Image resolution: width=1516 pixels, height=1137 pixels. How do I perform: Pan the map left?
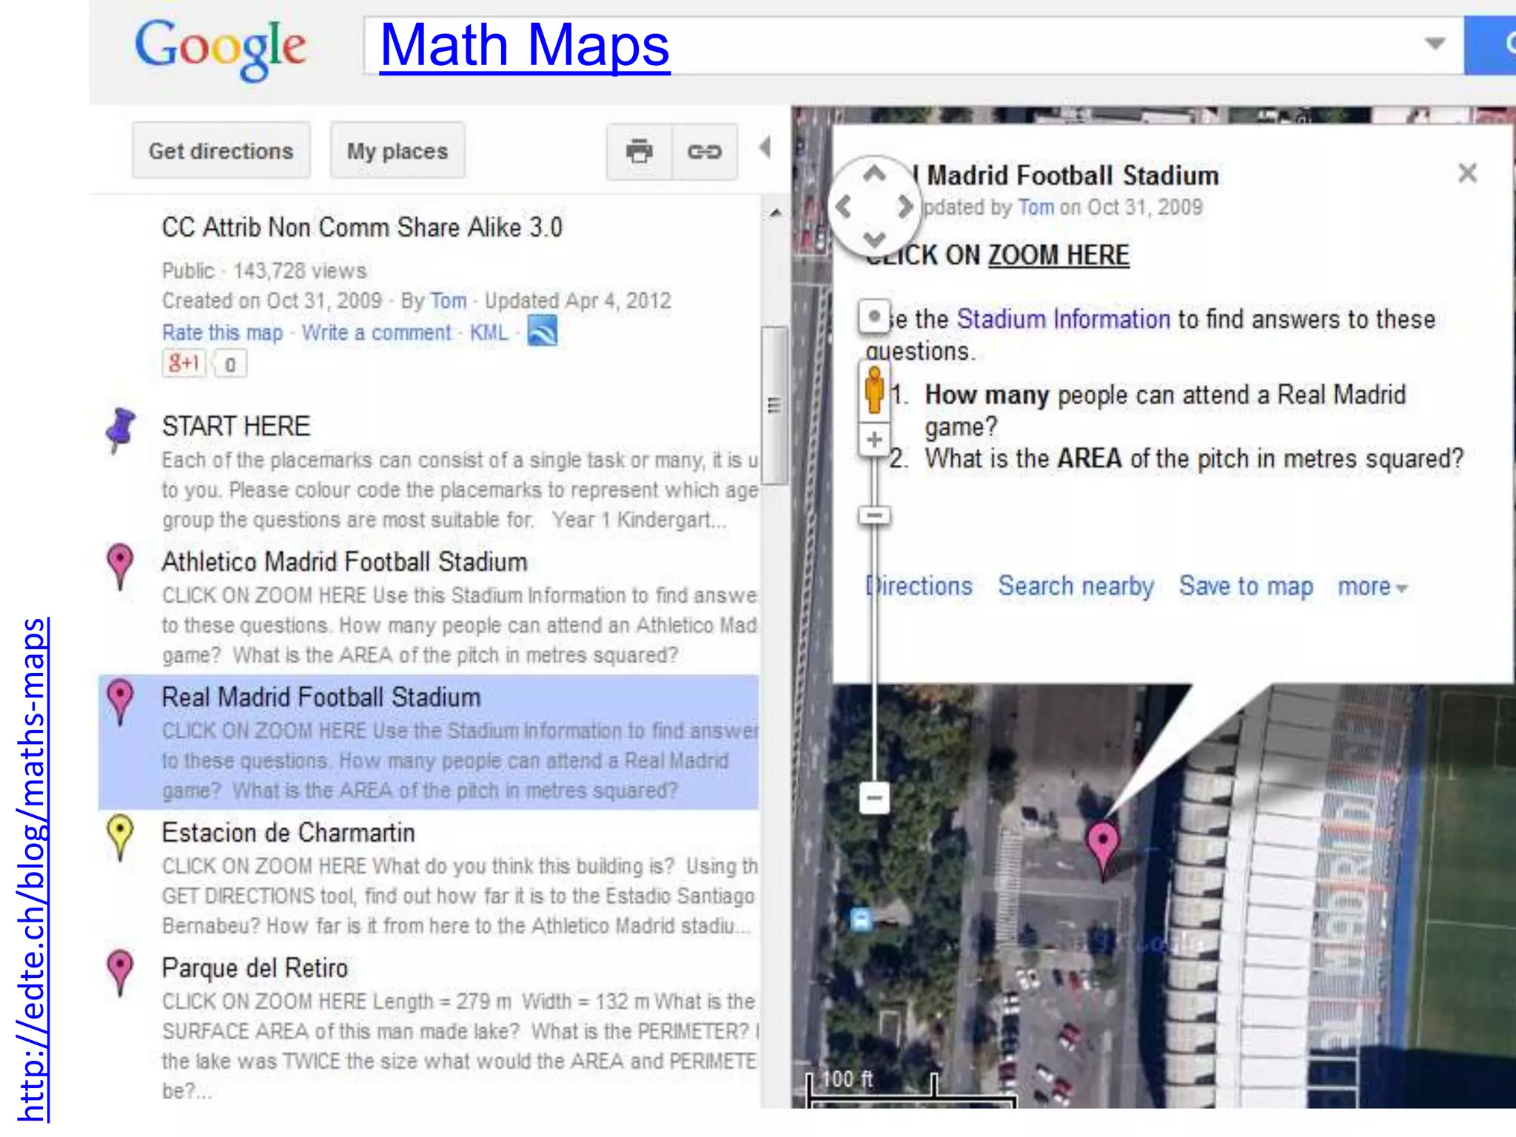pyautogui.click(x=843, y=207)
